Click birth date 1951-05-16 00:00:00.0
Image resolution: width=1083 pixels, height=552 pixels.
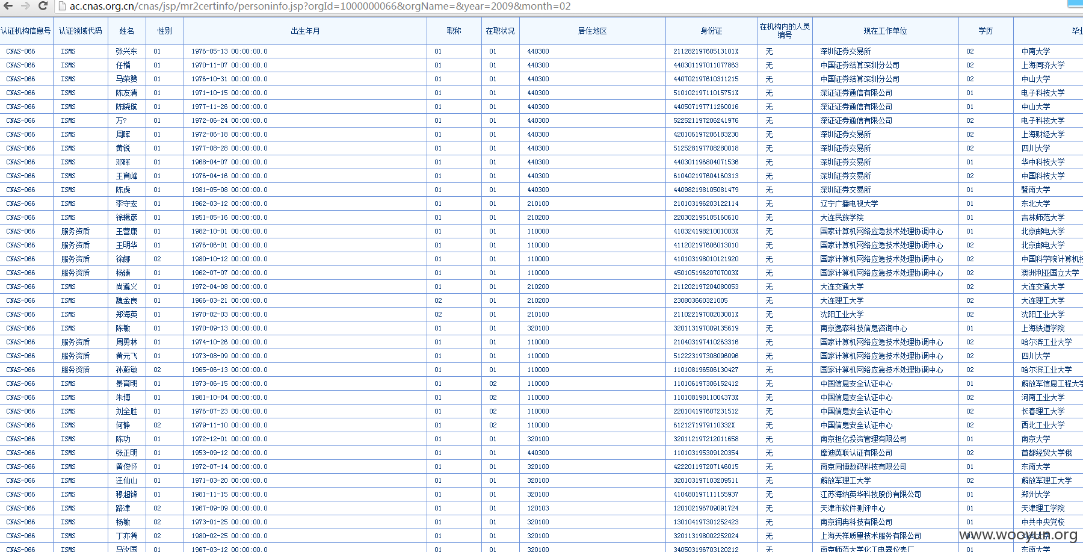pyautogui.click(x=230, y=217)
